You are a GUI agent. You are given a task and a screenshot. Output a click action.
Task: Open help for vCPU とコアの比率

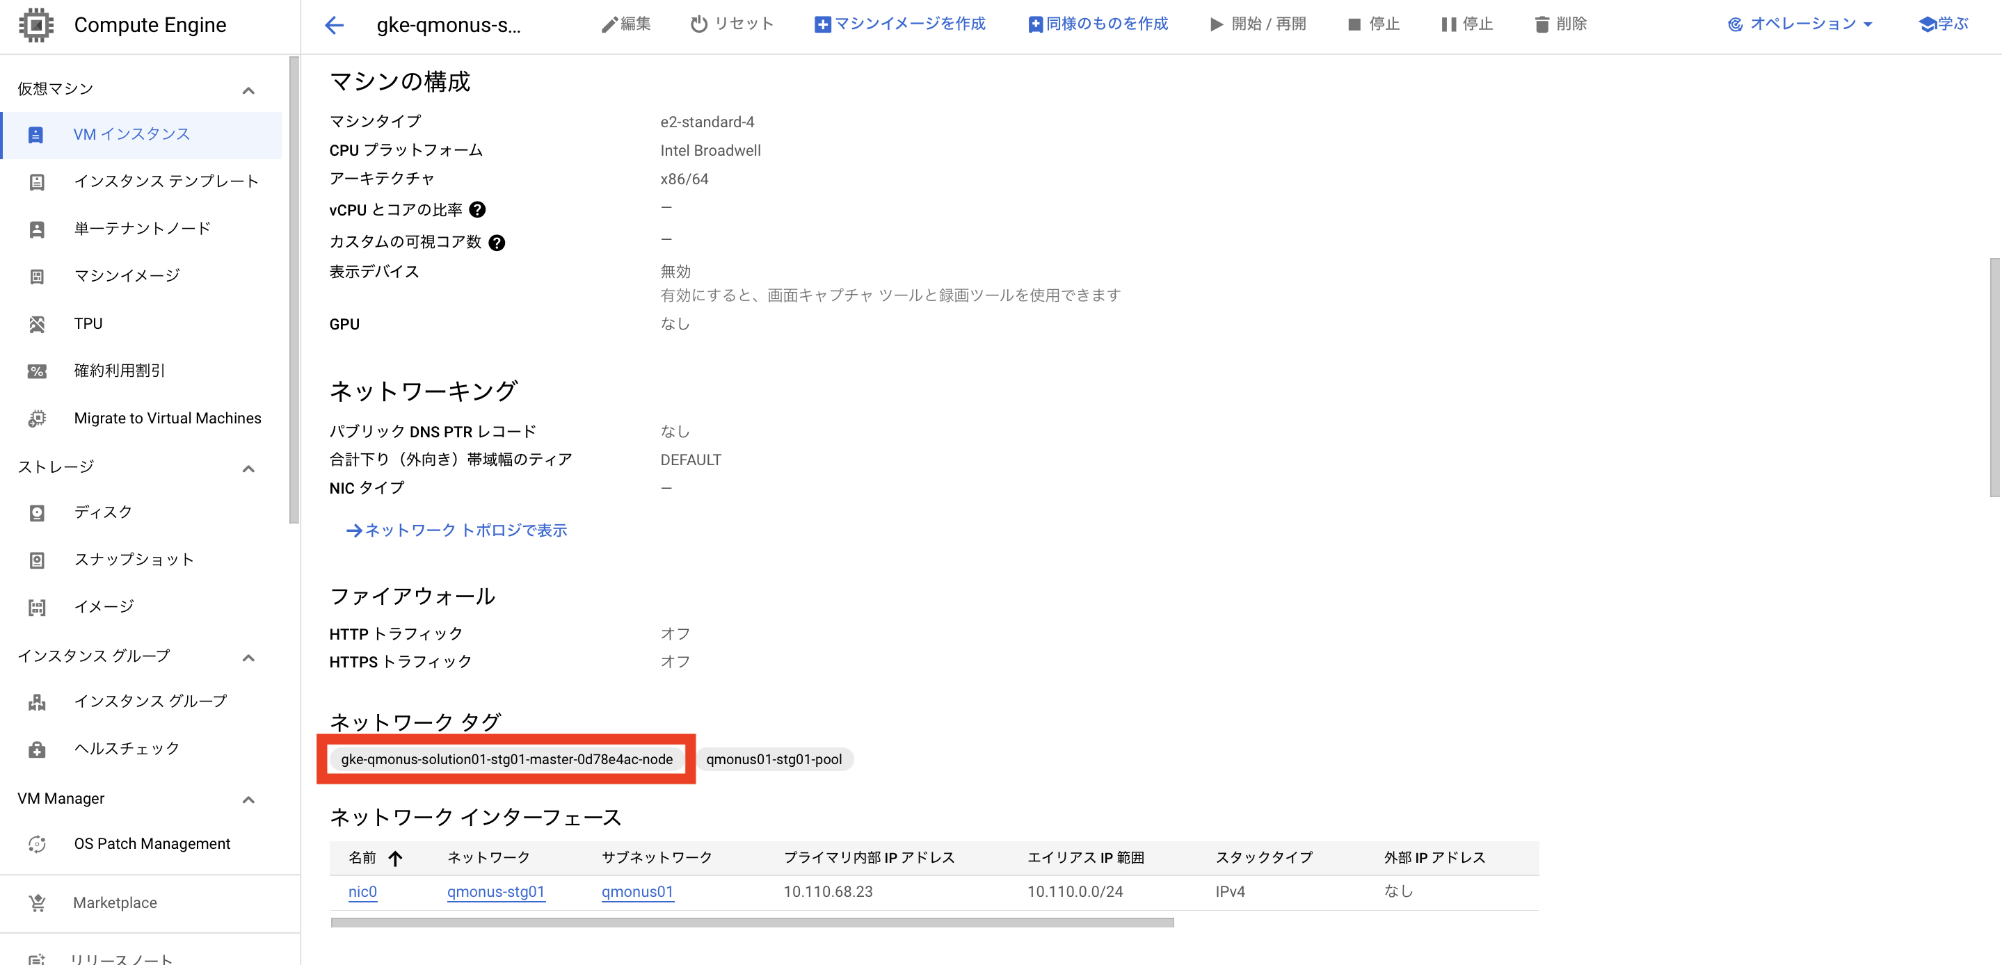pos(478,210)
